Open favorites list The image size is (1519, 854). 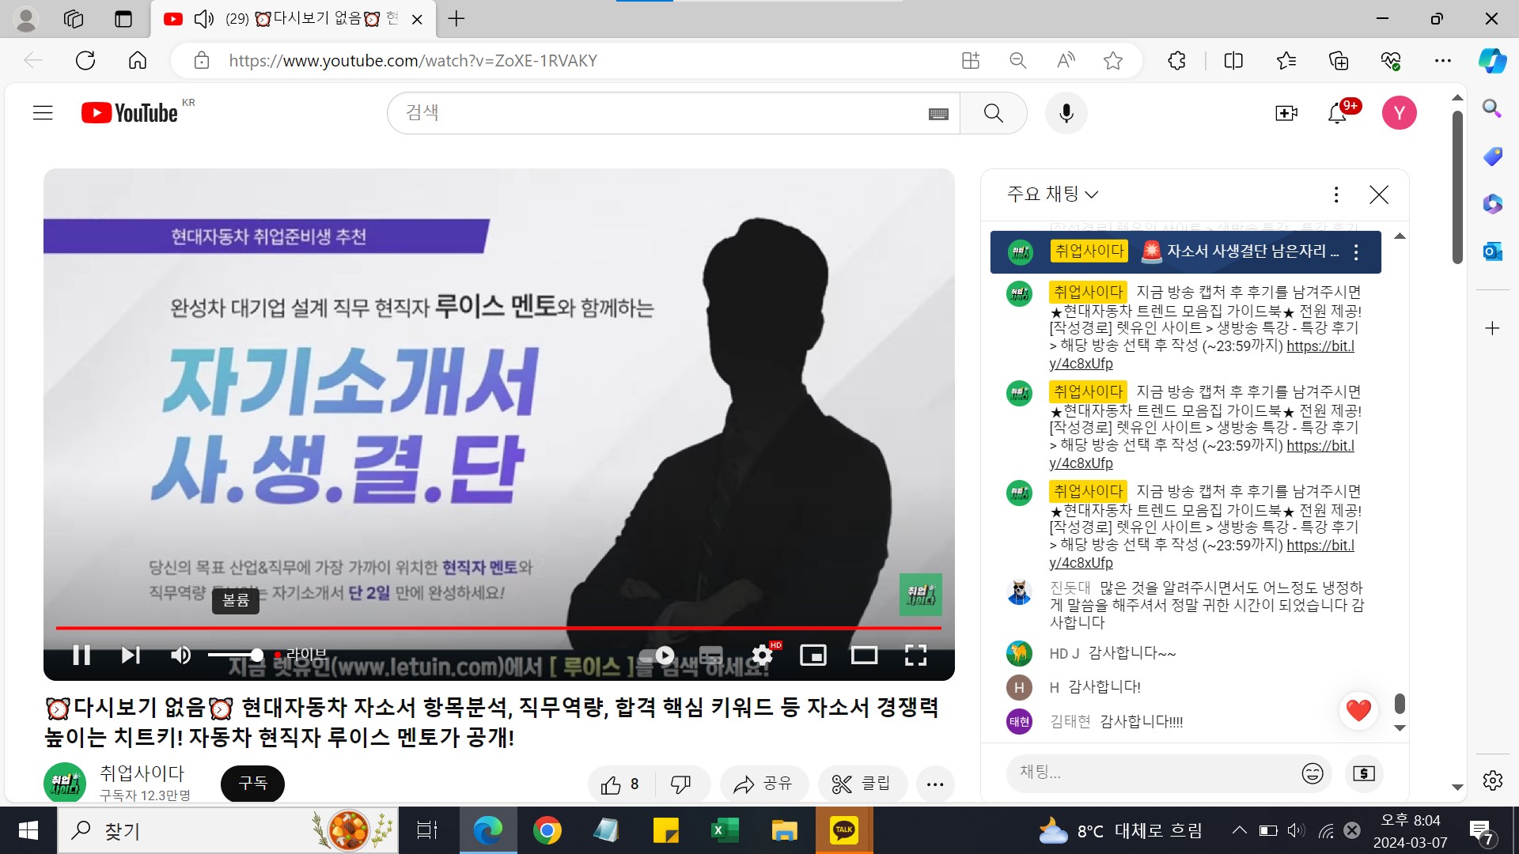point(1286,60)
